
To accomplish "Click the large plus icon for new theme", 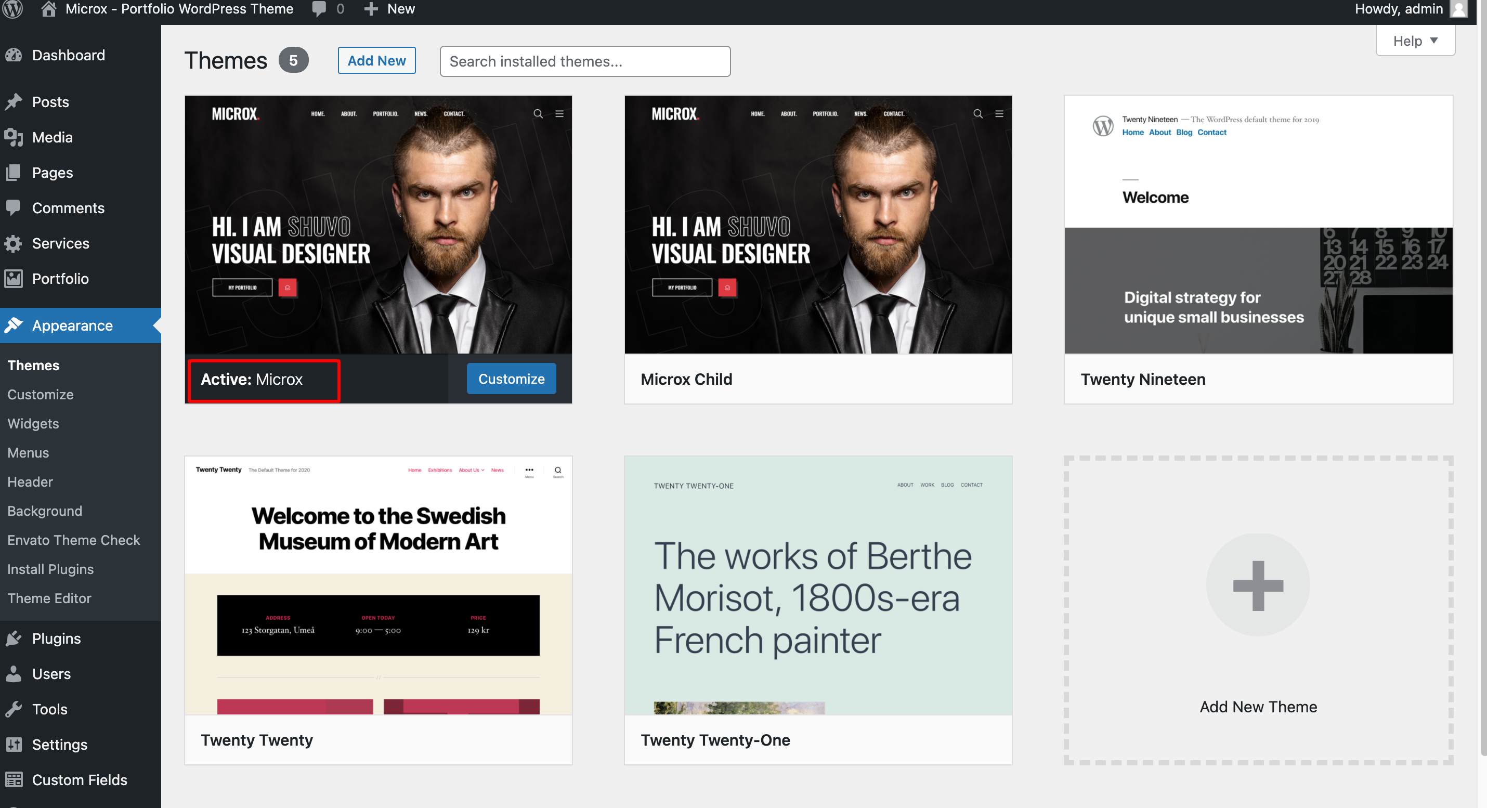I will [x=1258, y=585].
